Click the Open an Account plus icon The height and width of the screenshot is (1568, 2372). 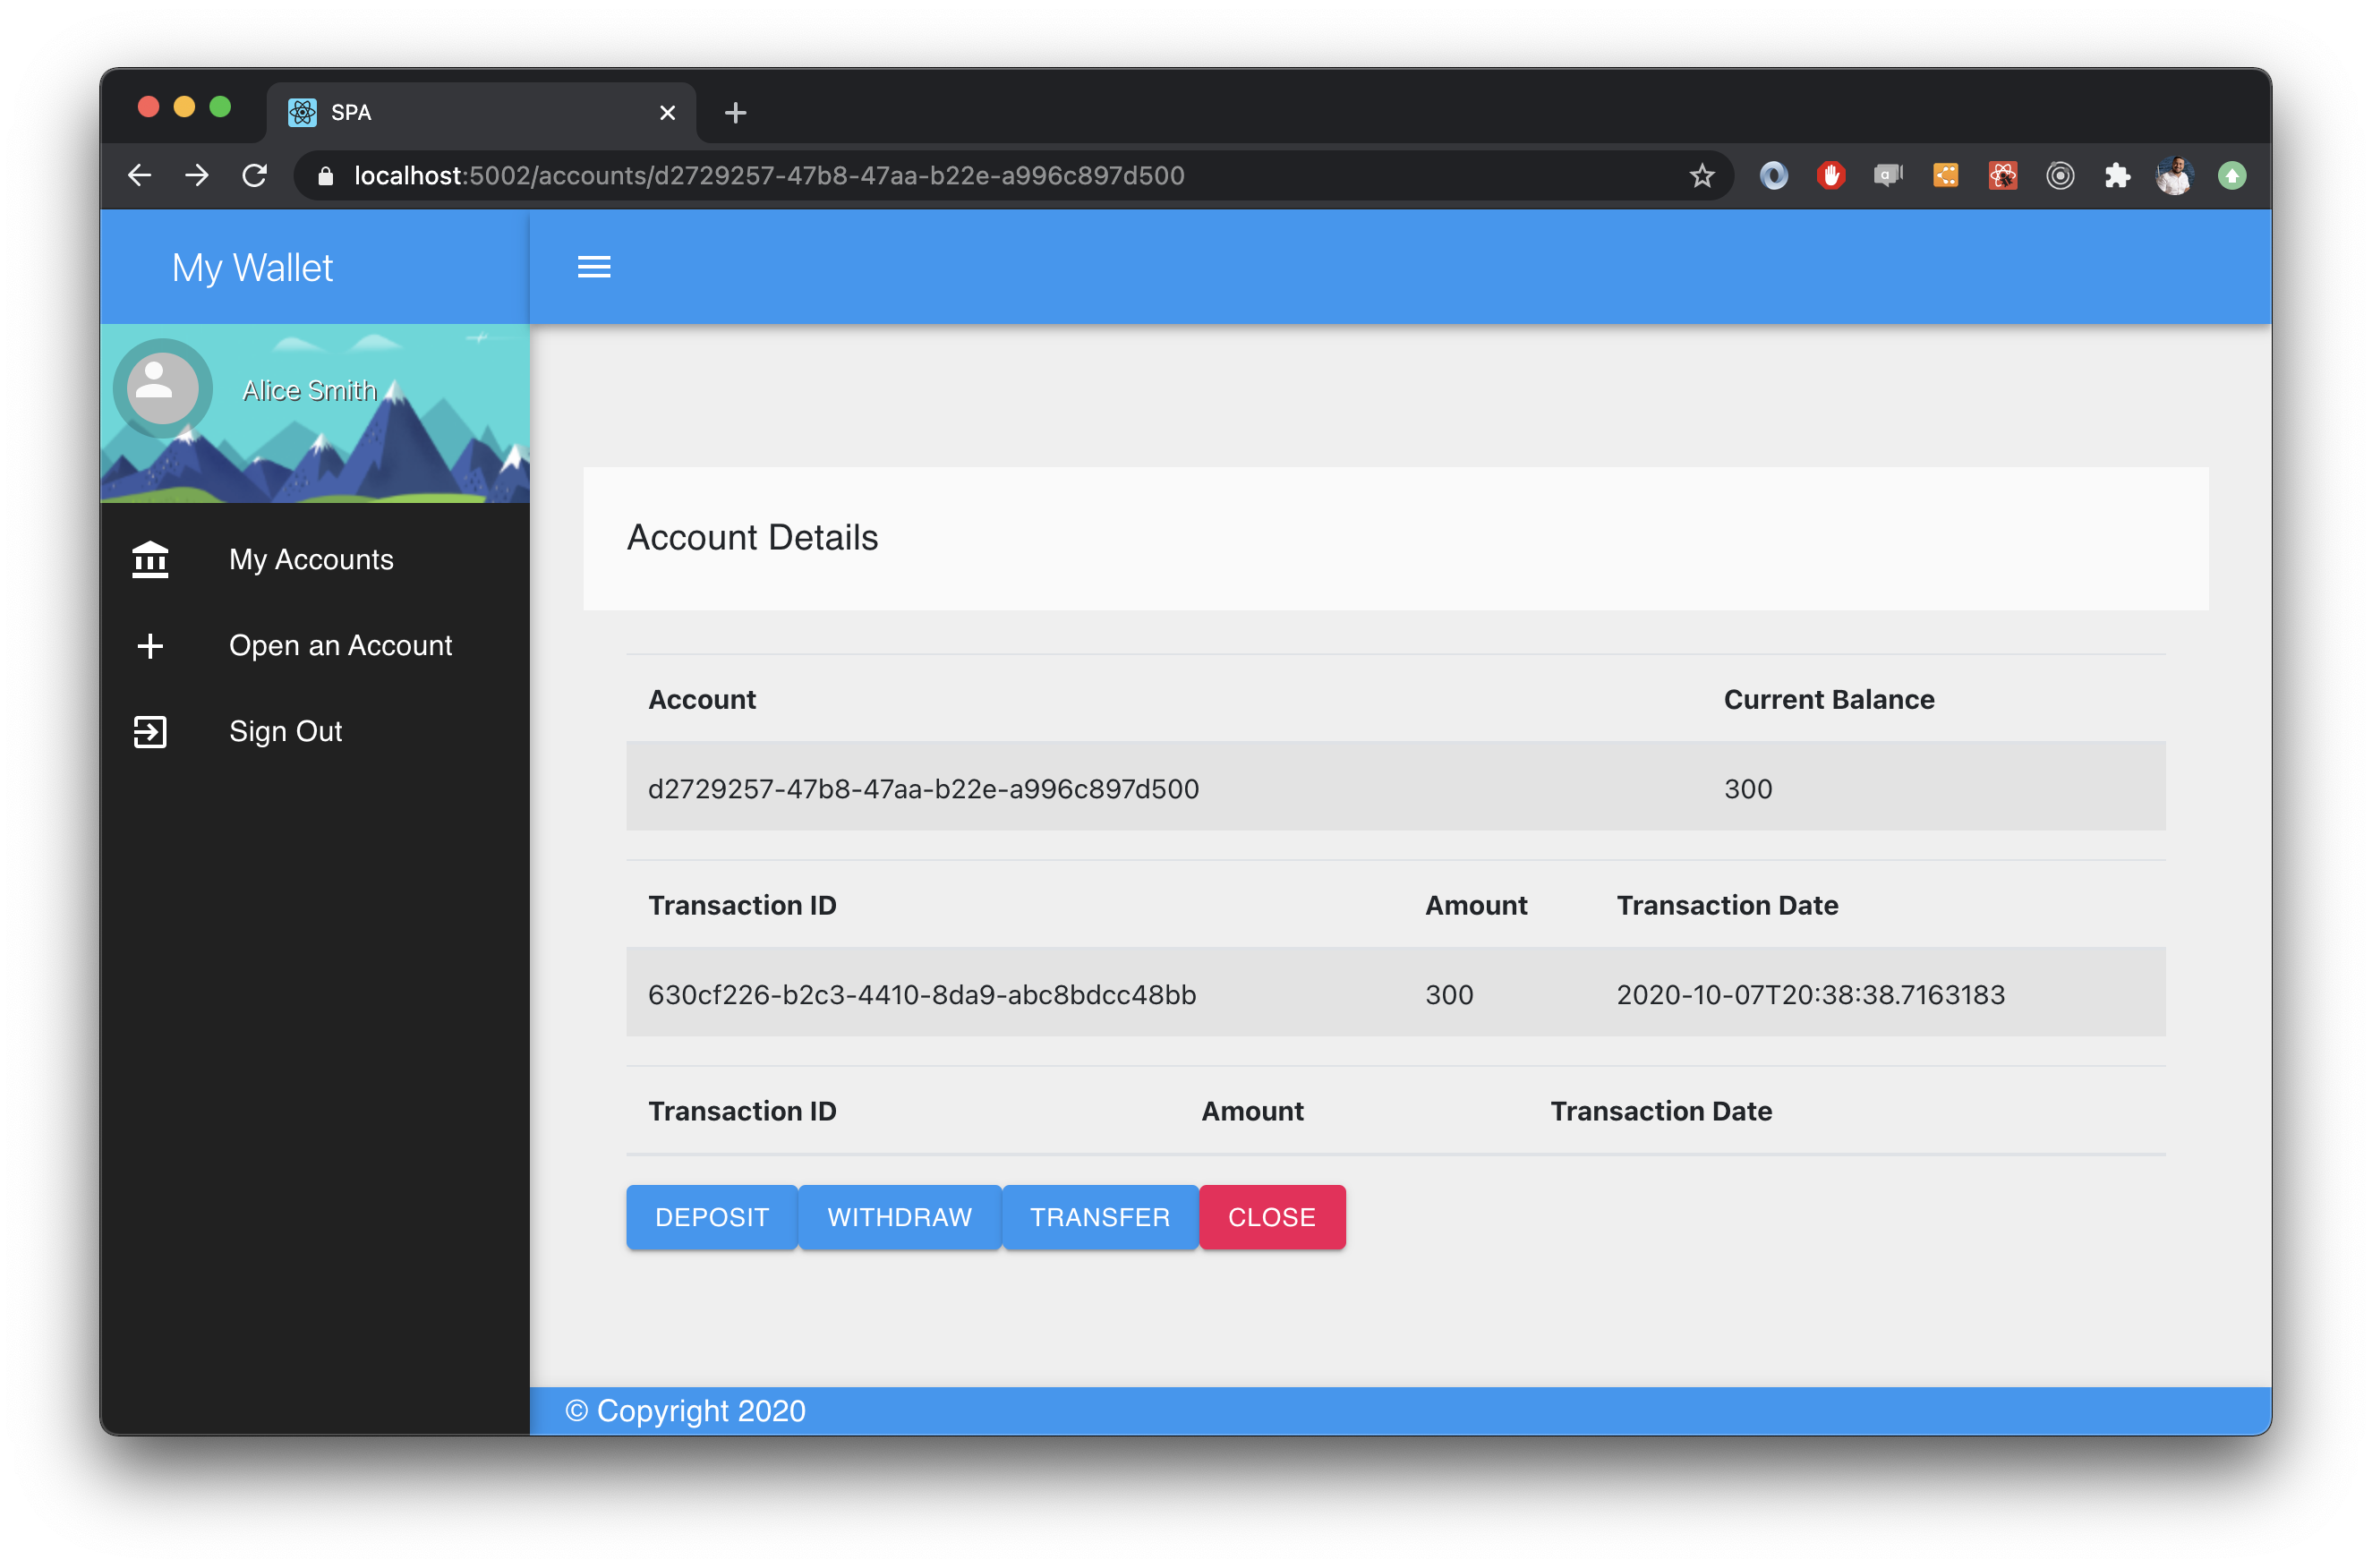(x=150, y=646)
